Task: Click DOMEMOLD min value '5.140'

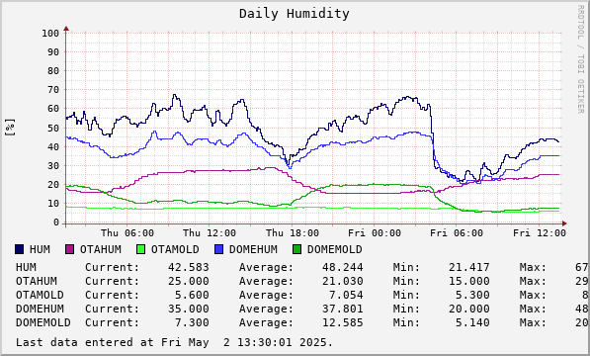Action: (x=472, y=322)
